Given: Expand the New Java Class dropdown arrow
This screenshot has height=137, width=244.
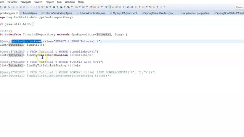Looking at the screenshot, I should click(x=87, y=7).
